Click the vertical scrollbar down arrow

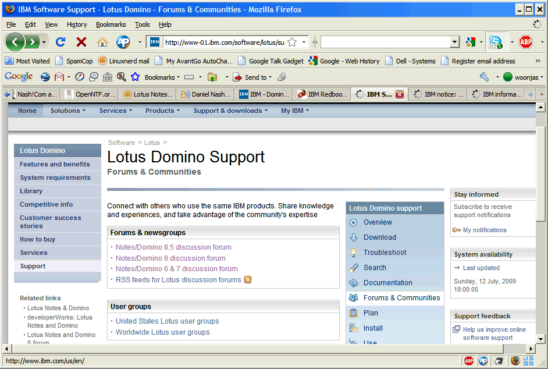tap(540, 339)
